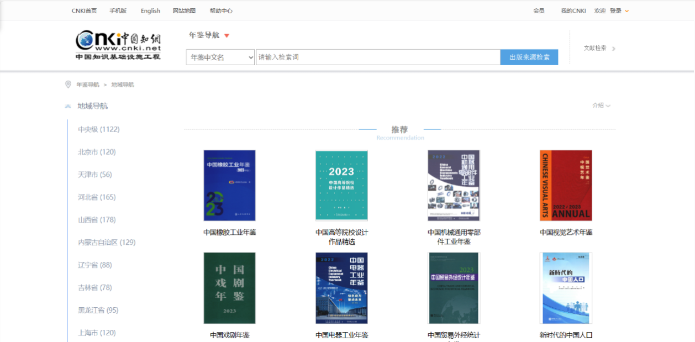This screenshot has width=695, height=342.
Task: Open 手机版 in top menu
Action: coord(118,10)
